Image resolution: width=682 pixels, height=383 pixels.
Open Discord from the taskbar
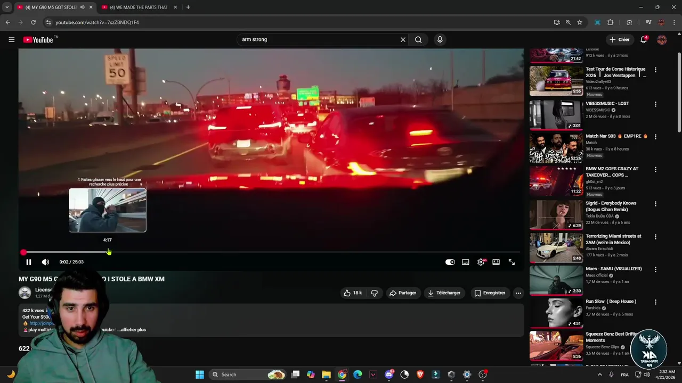[389, 374]
